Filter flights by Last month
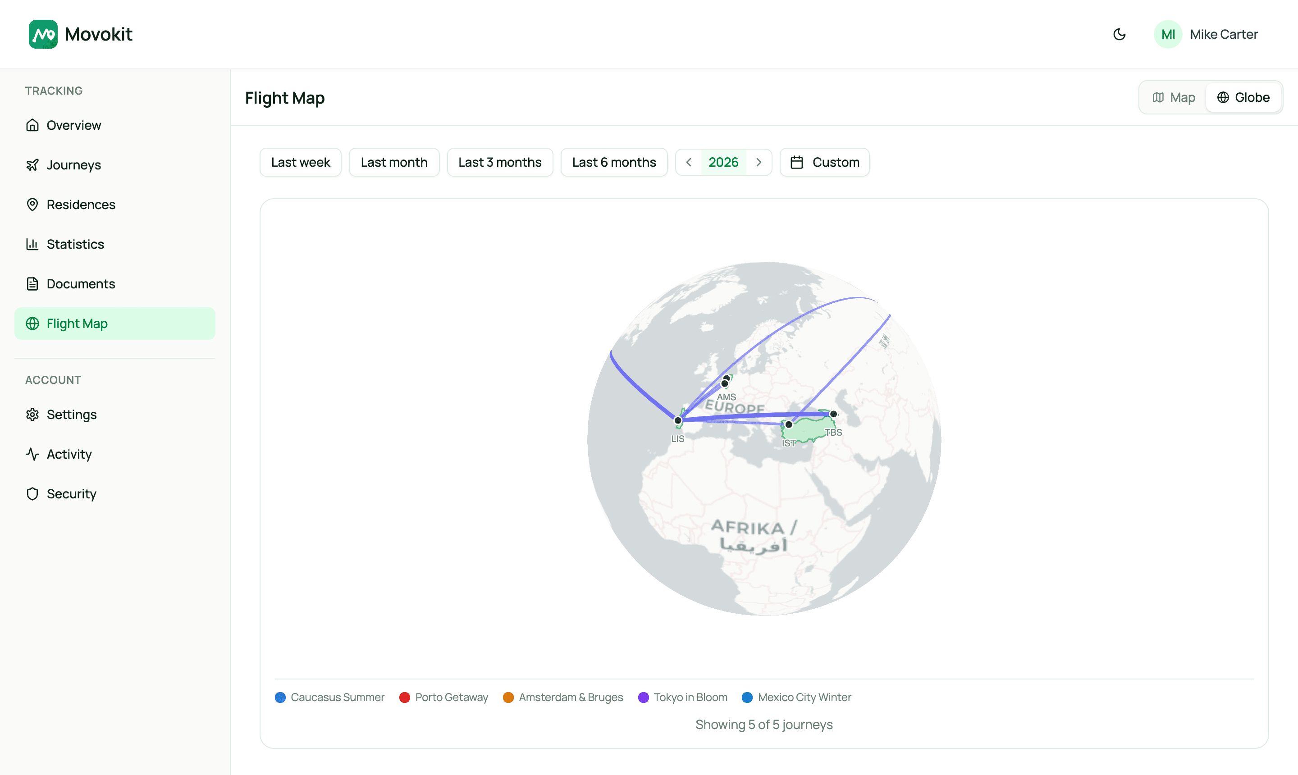This screenshot has height=775, width=1298. coord(394,162)
